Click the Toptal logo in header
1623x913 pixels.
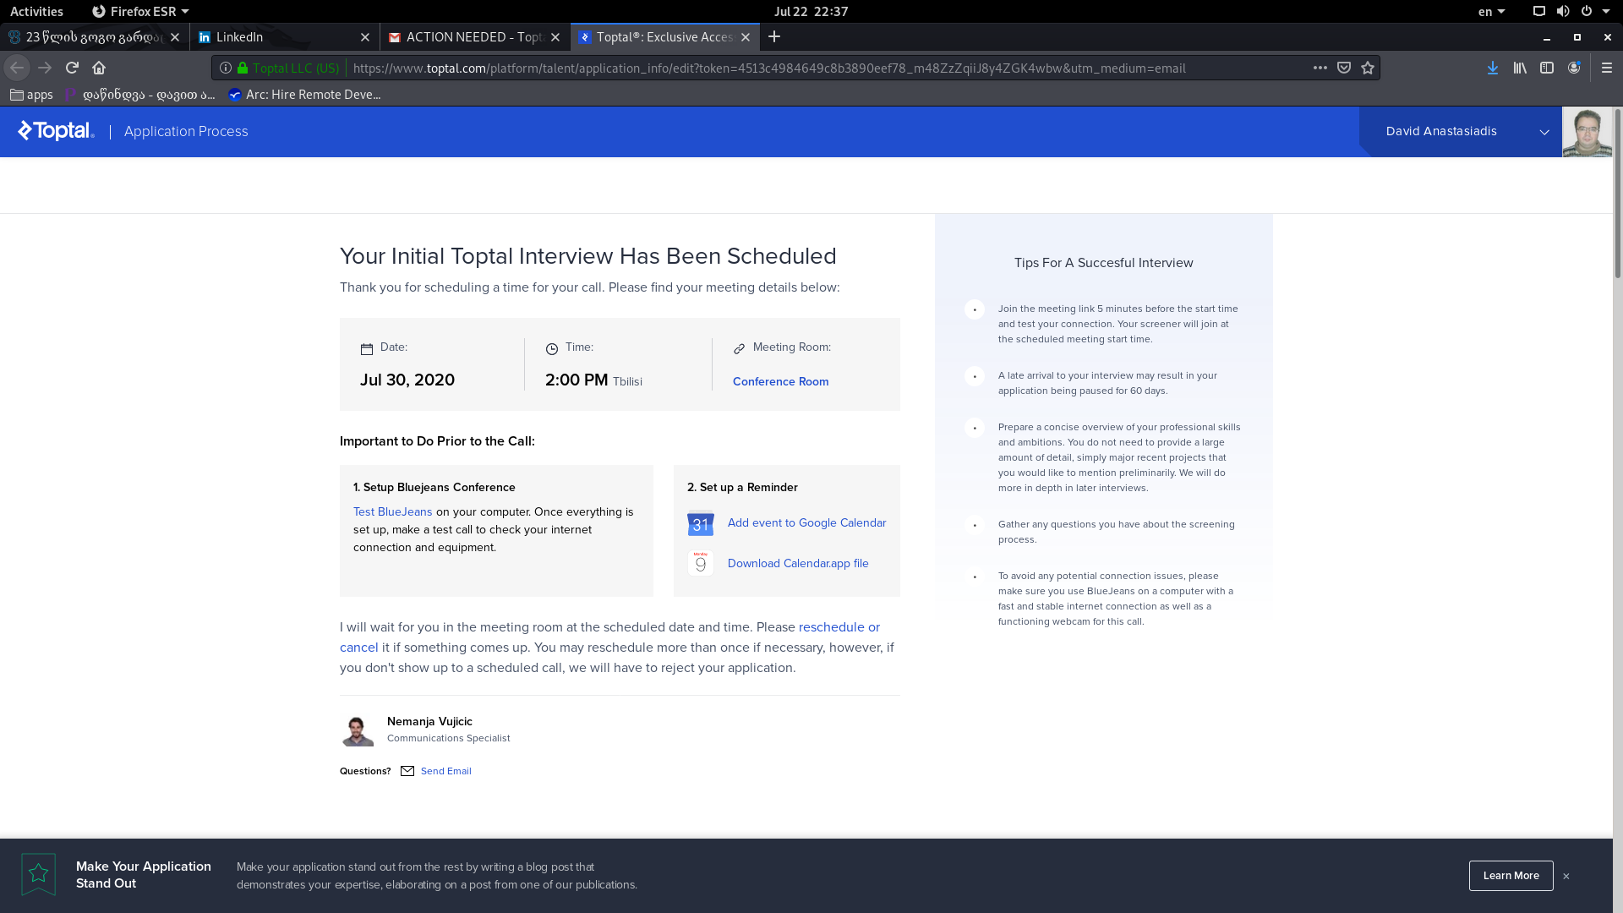tap(56, 131)
